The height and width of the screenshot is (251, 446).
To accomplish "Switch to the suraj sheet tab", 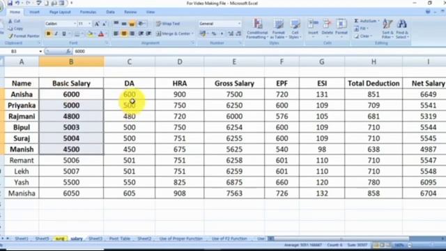I will click(x=60, y=238).
